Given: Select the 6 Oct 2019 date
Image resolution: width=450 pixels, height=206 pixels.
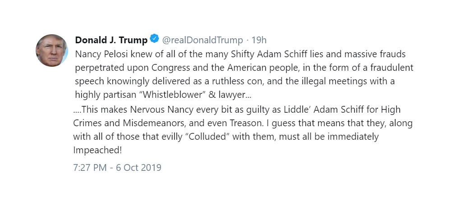Looking at the screenshot, I should [x=139, y=167].
